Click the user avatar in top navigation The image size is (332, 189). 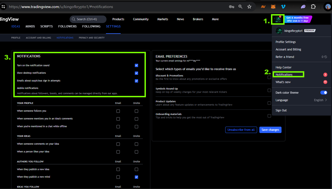[x=278, y=19]
